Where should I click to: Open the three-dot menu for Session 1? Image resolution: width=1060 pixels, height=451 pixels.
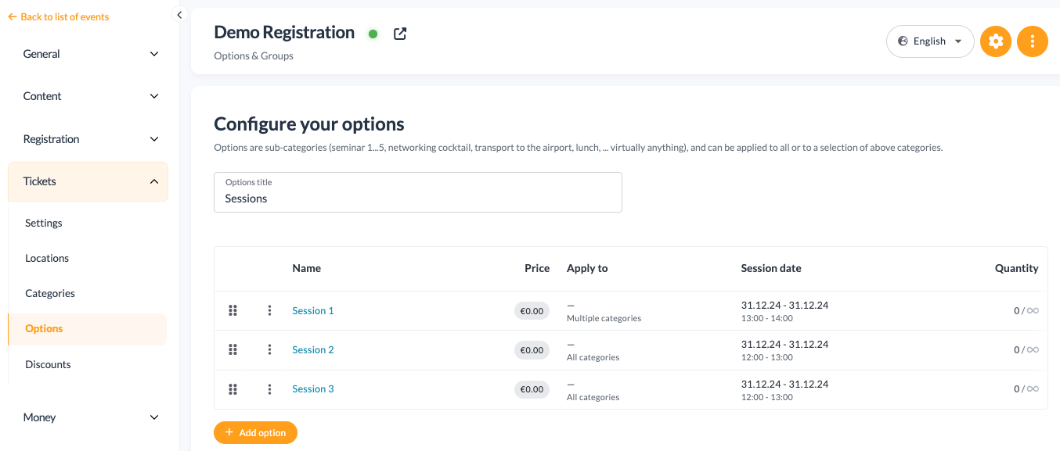[x=269, y=310]
